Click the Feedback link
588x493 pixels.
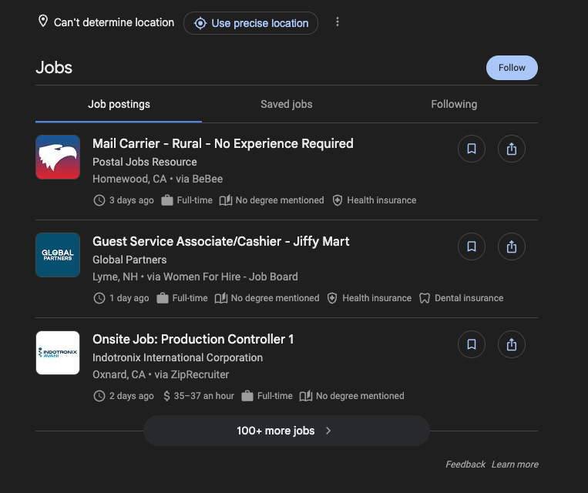pos(465,464)
